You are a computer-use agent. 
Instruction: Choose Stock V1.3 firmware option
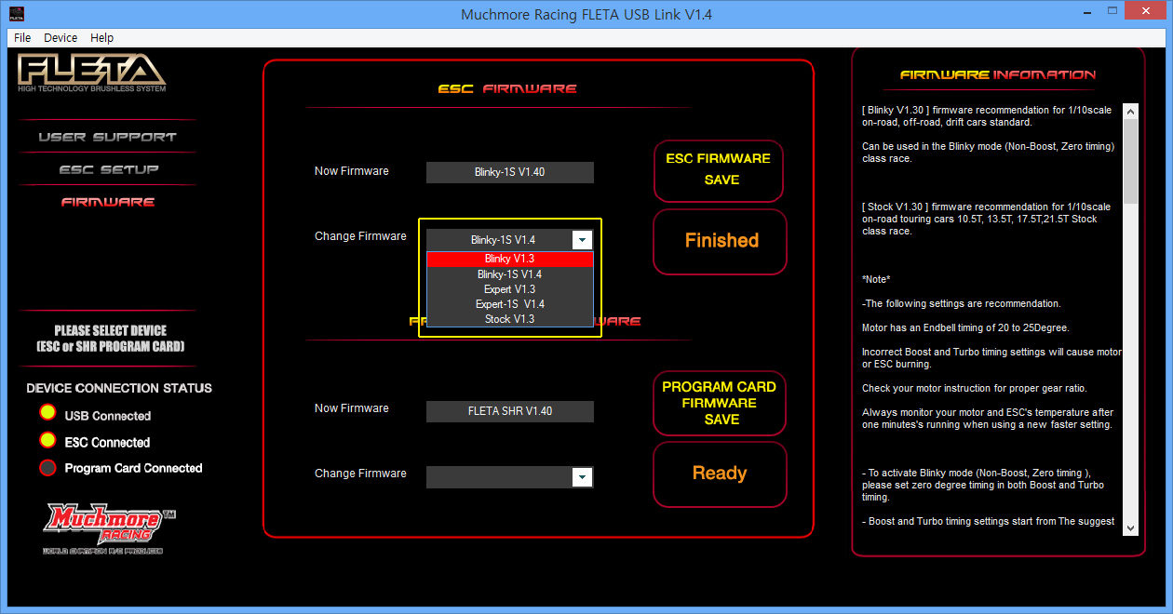tap(509, 319)
